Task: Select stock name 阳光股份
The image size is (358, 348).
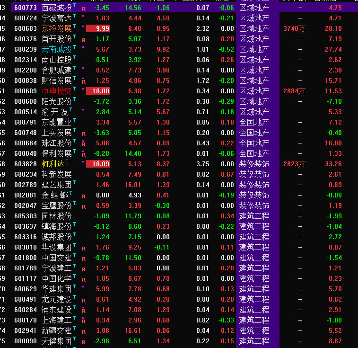Action: 57,101
